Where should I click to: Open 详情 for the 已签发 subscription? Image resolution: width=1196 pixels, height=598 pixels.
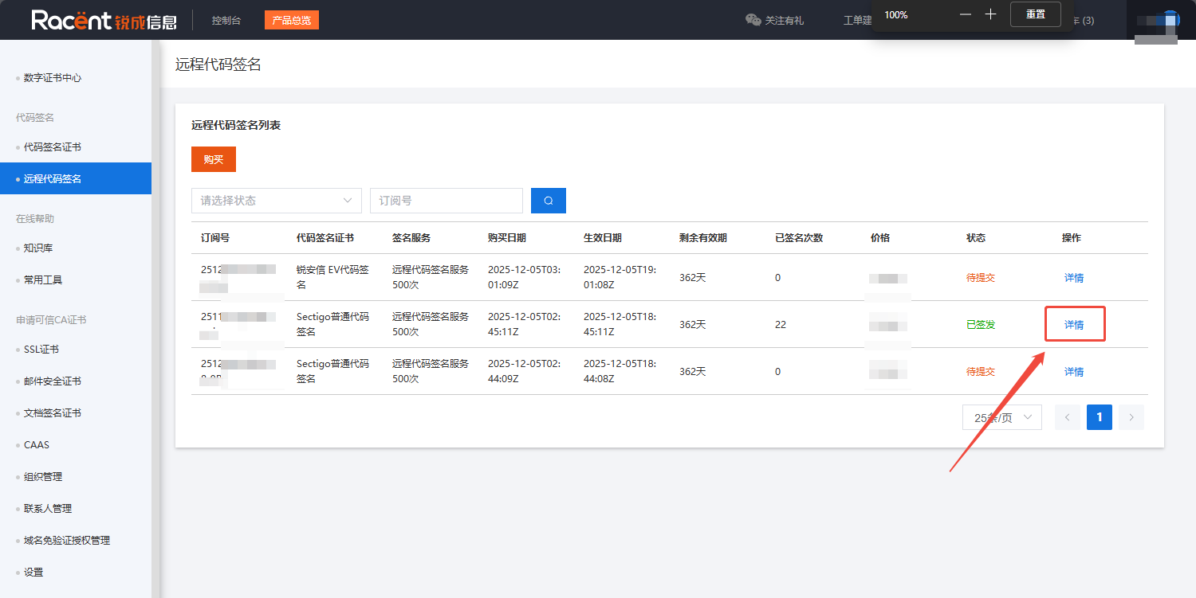pyautogui.click(x=1074, y=325)
